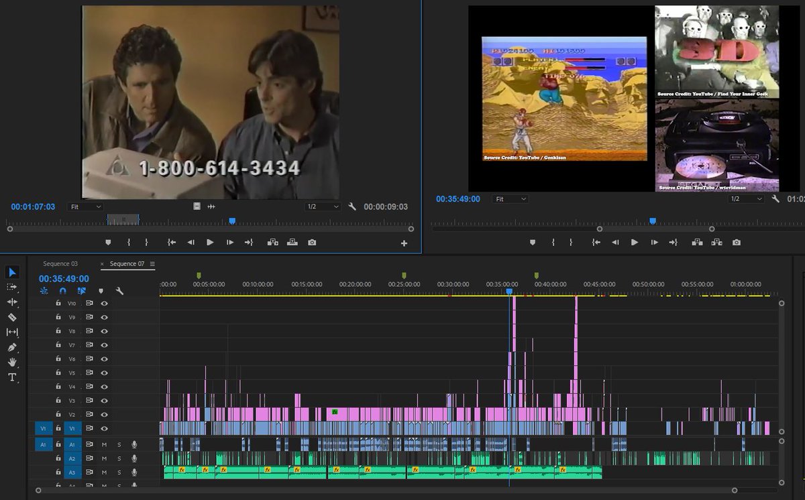The height and width of the screenshot is (500, 805).
Task: Enable voice-over record on track A1
Action: point(134,444)
